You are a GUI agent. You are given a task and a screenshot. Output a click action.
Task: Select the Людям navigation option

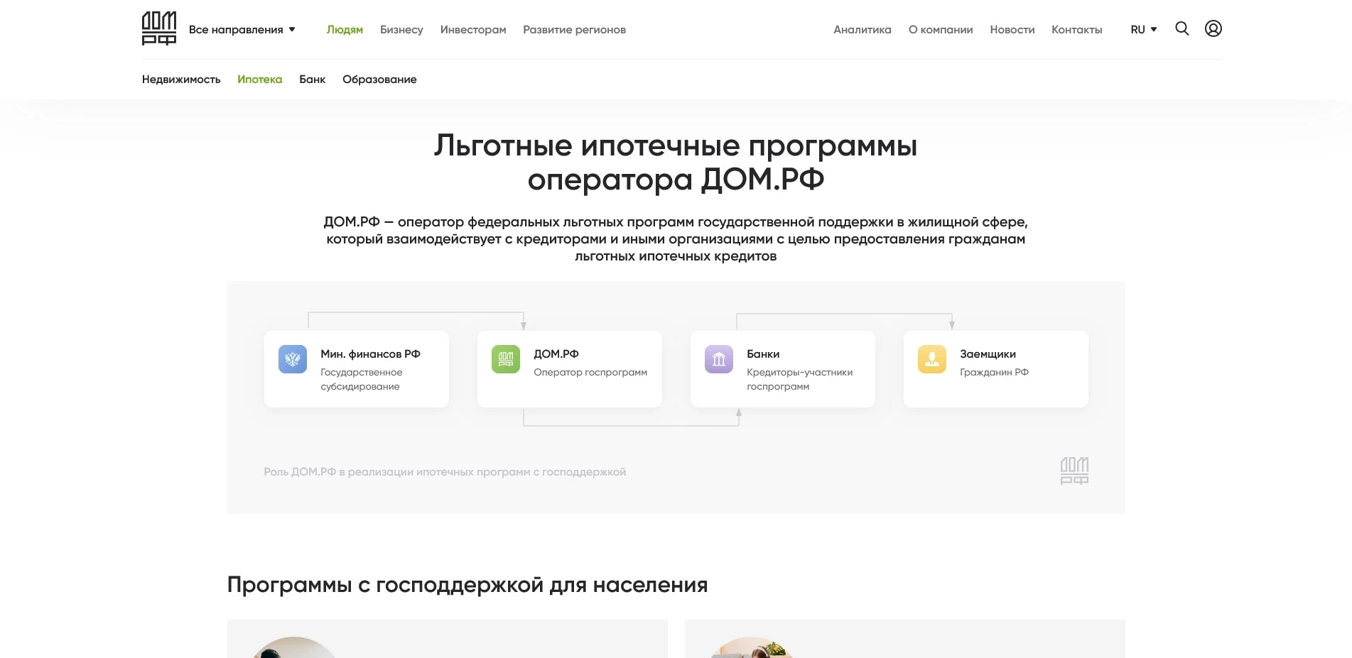pyautogui.click(x=344, y=30)
